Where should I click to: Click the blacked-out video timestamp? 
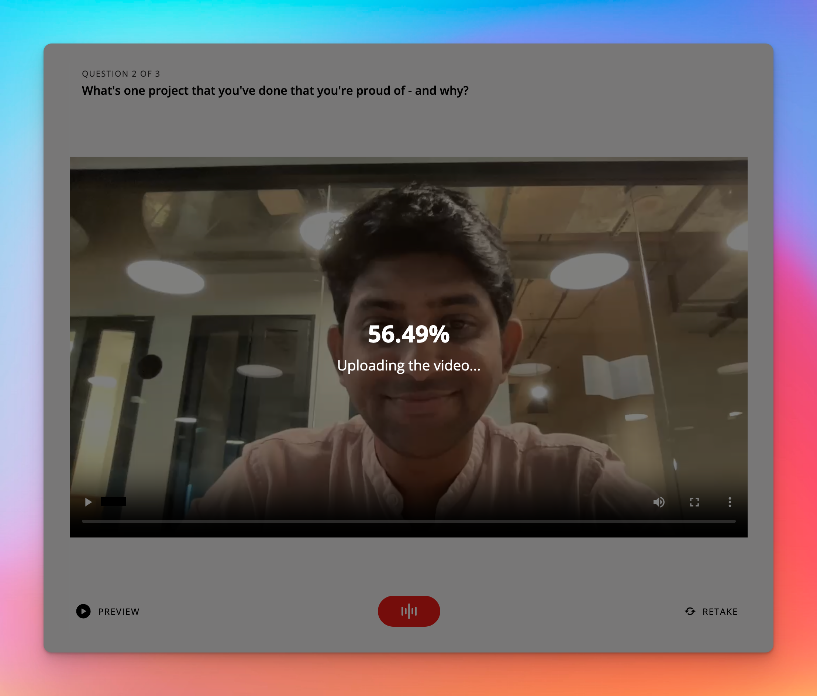pyautogui.click(x=114, y=501)
